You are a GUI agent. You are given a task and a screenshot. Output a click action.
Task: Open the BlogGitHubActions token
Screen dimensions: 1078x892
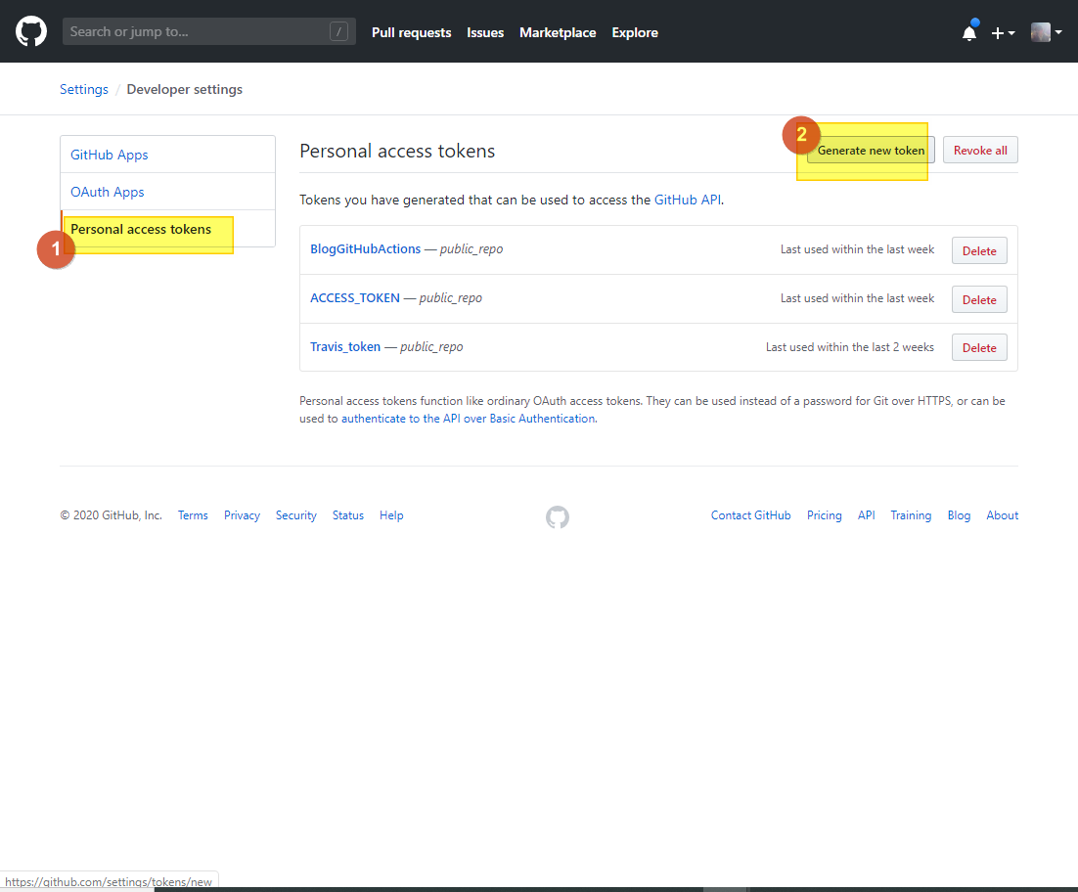point(365,248)
